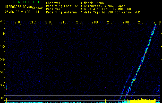
Task: Click the meteor echo near 2105
Action: 75,88
